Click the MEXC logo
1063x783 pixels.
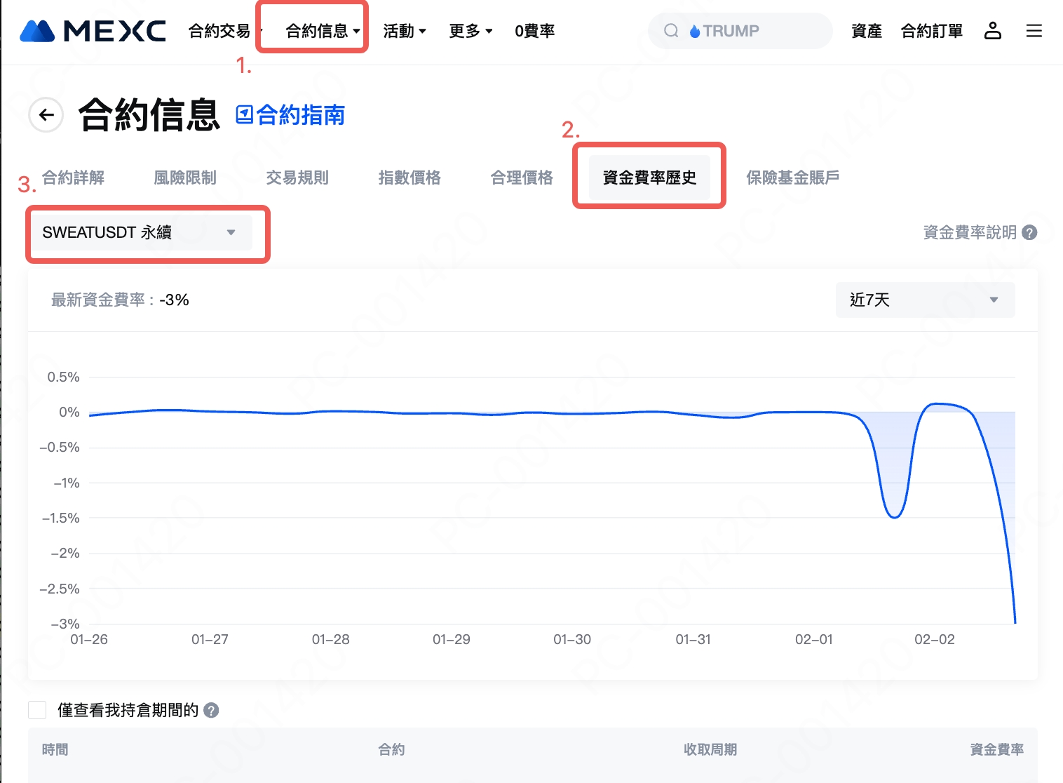click(x=93, y=31)
